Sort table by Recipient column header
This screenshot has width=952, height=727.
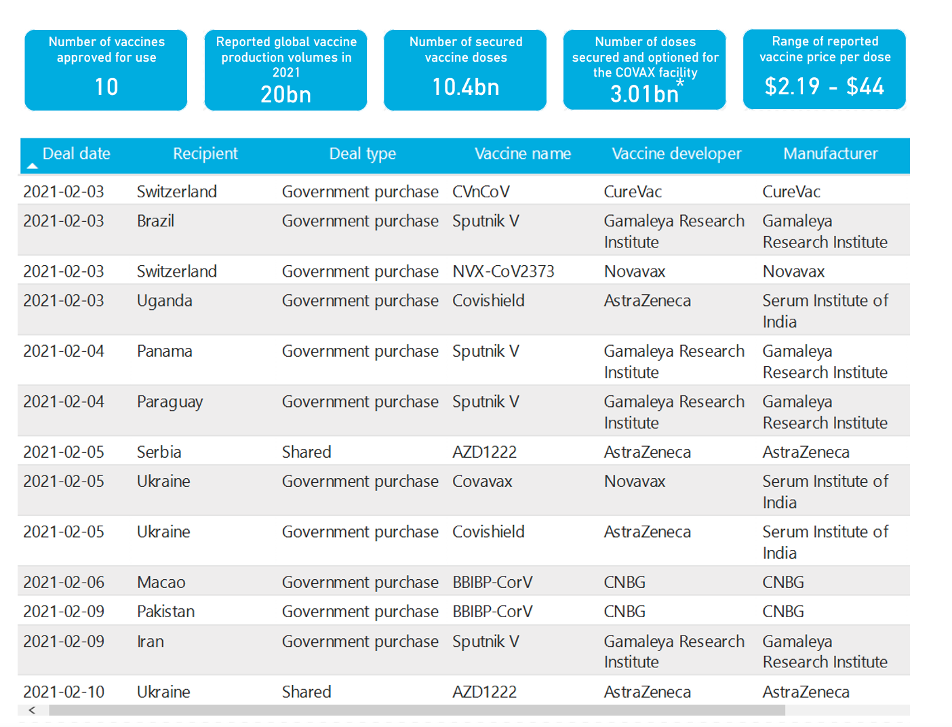point(205,154)
